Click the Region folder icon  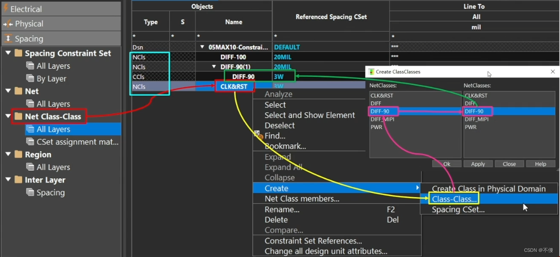pyautogui.click(x=18, y=154)
